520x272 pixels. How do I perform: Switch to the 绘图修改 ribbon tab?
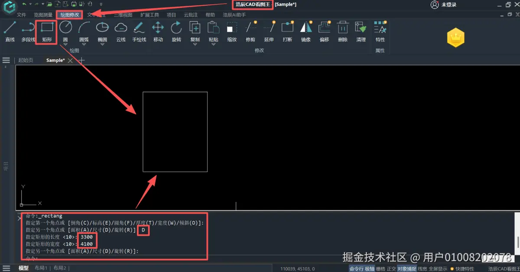click(x=69, y=15)
